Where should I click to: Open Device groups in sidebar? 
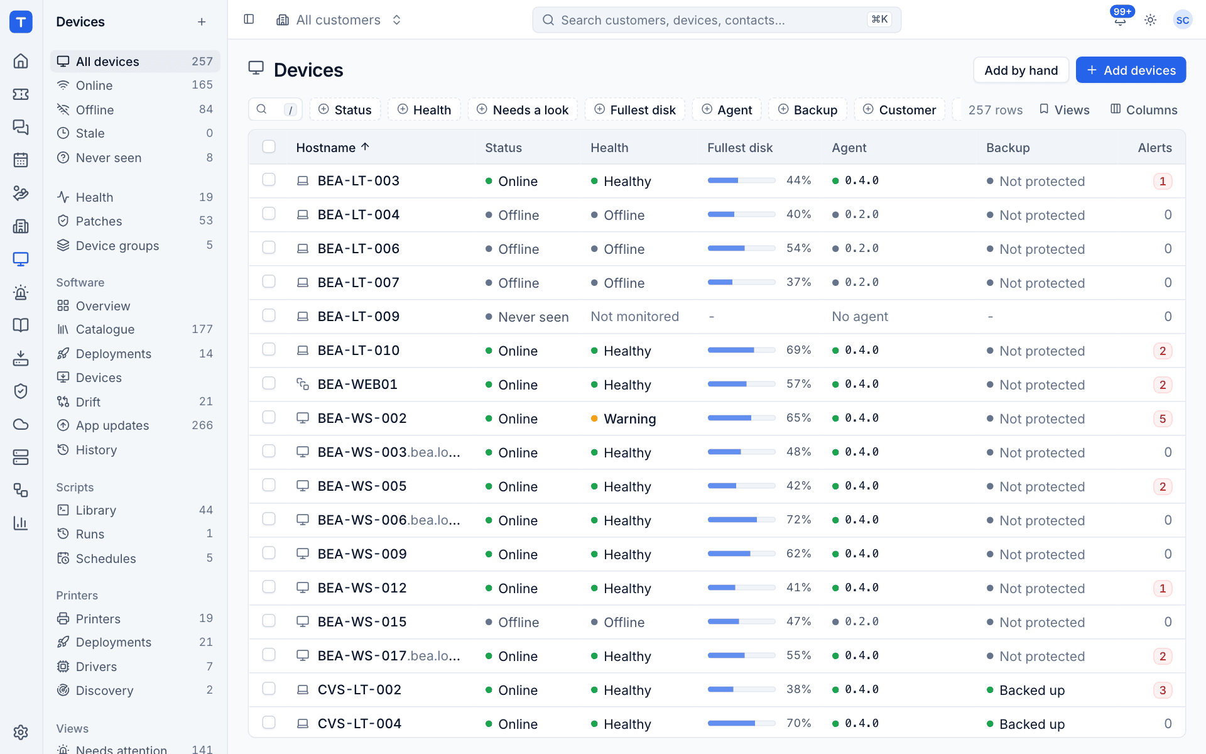click(135, 245)
